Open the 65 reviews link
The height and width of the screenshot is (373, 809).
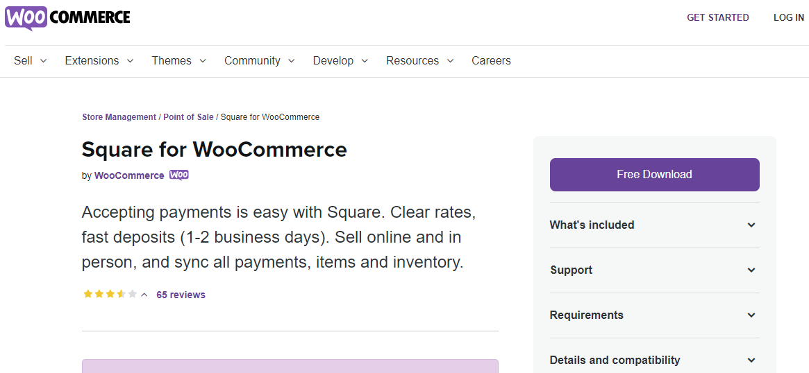pyautogui.click(x=181, y=295)
